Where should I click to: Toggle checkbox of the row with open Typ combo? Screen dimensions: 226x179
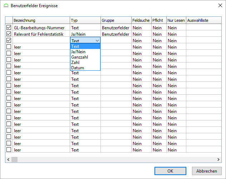click(x=9, y=40)
